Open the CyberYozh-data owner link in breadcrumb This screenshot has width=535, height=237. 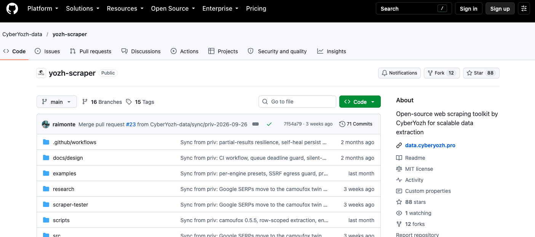click(x=22, y=34)
